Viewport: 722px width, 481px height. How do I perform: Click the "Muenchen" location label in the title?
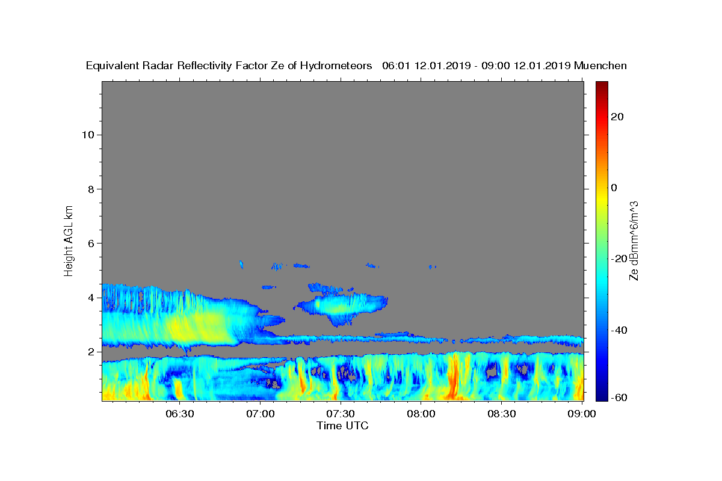click(600, 66)
